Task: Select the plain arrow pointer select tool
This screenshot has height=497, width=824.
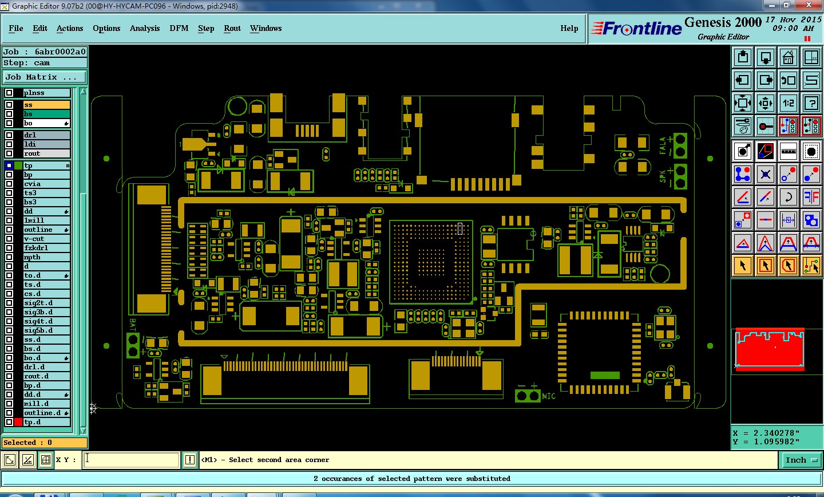Action: pos(743,266)
